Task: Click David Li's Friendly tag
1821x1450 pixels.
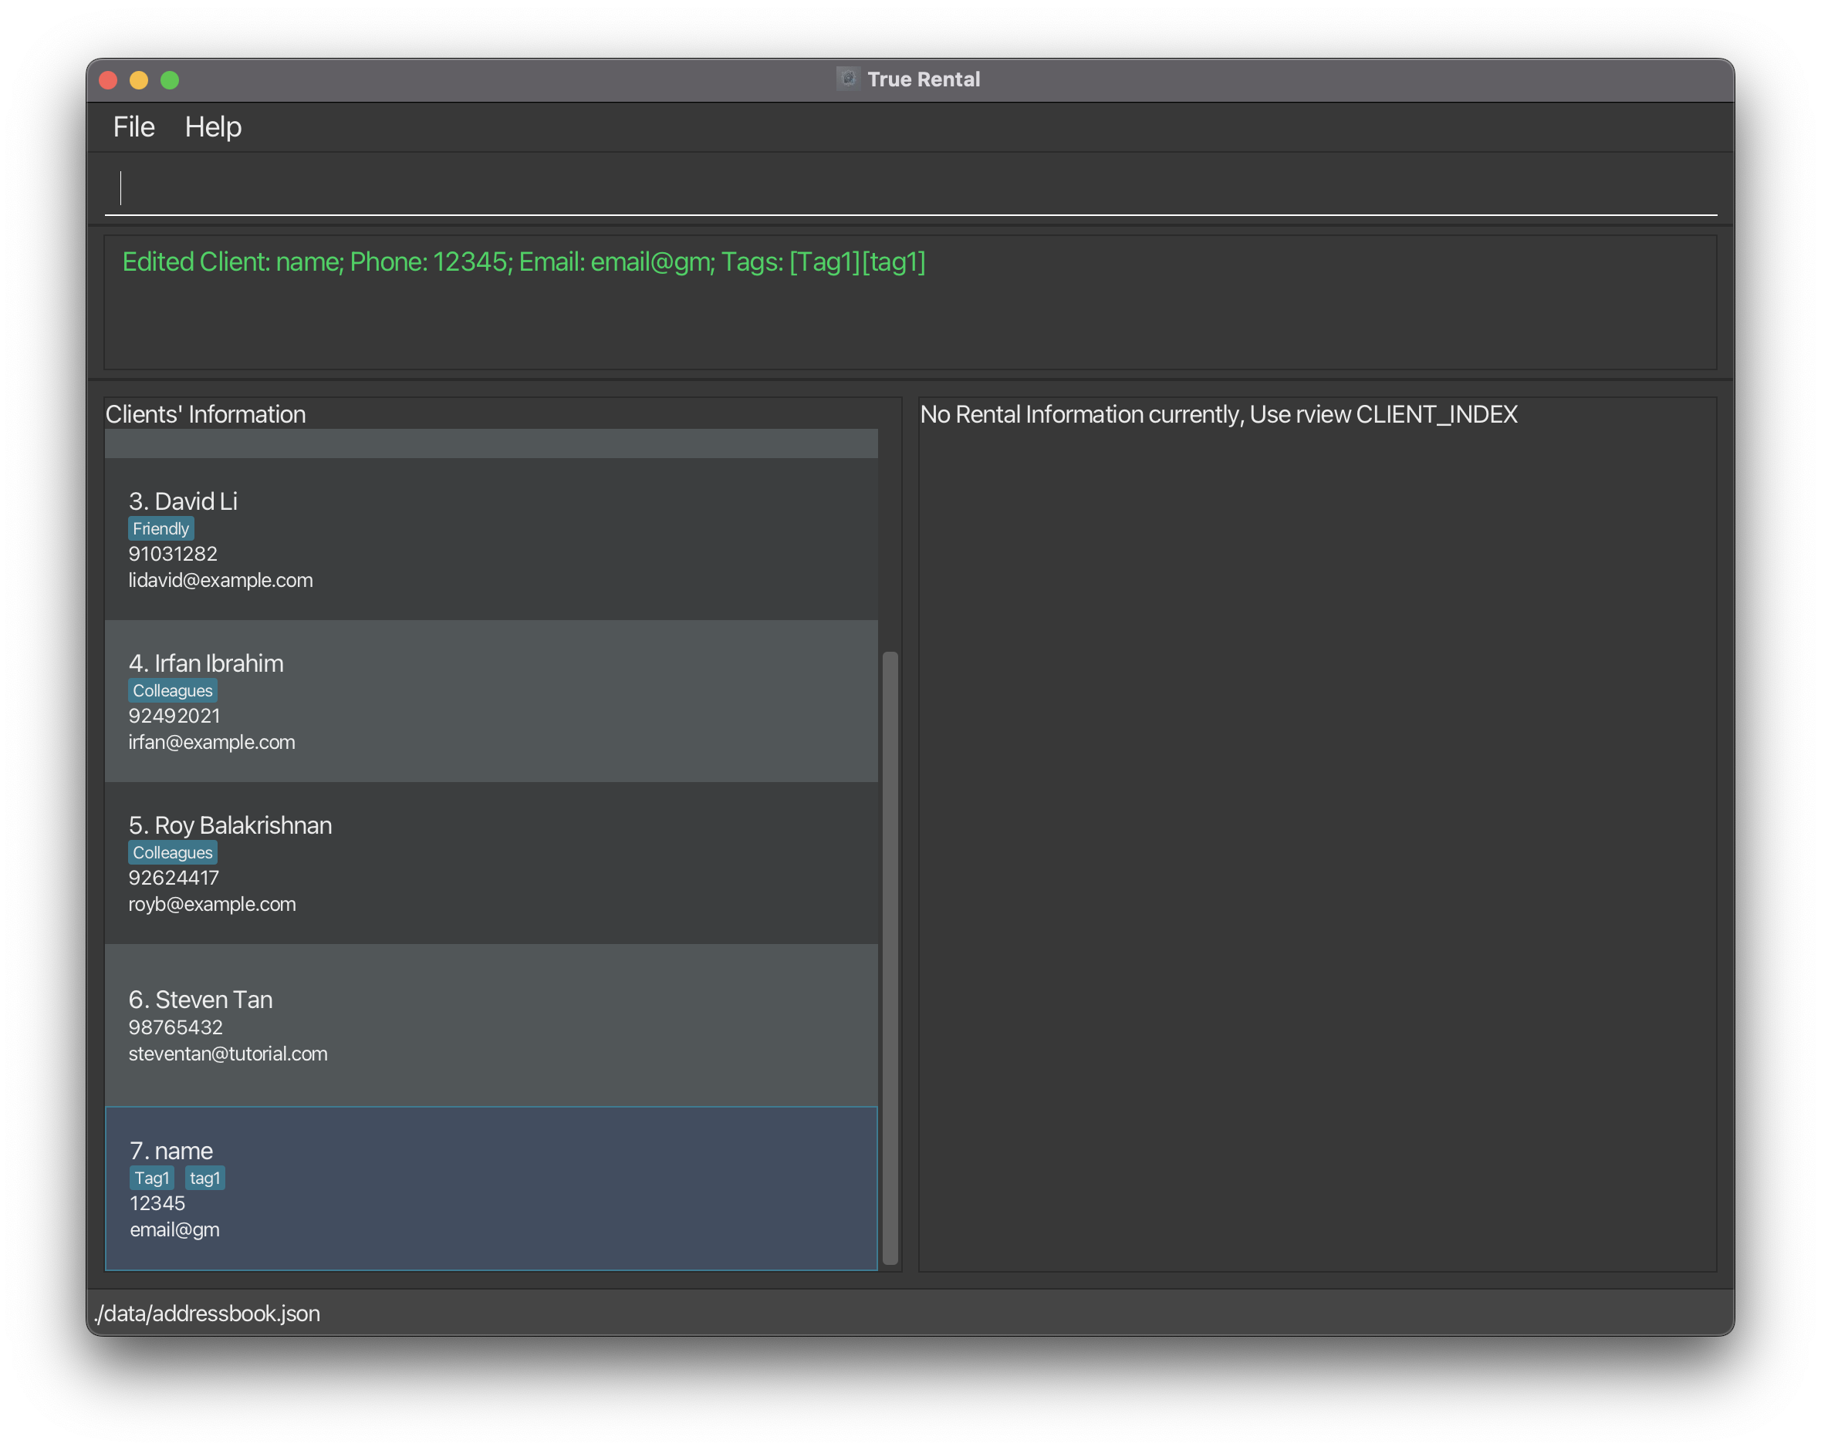Action: (160, 528)
